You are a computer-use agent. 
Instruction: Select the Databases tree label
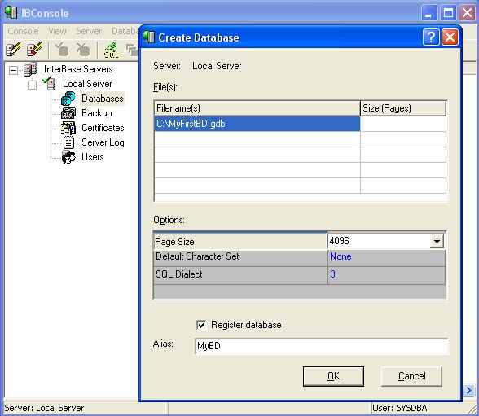click(103, 99)
